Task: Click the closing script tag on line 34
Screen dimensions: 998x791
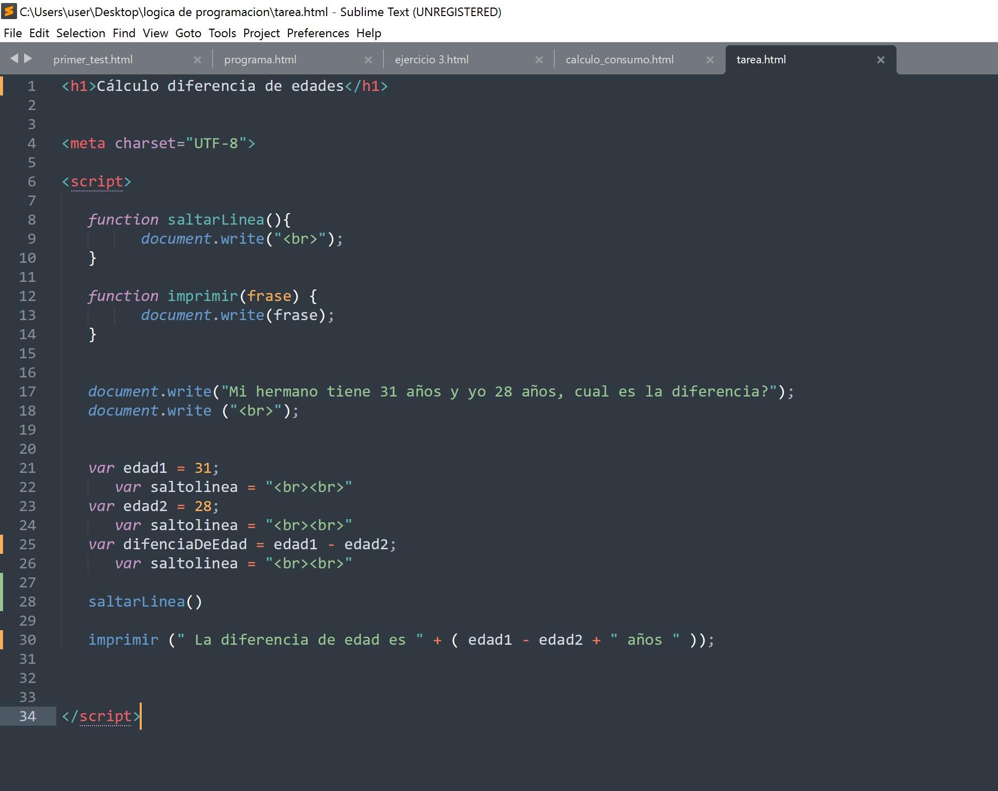Action: click(x=101, y=716)
